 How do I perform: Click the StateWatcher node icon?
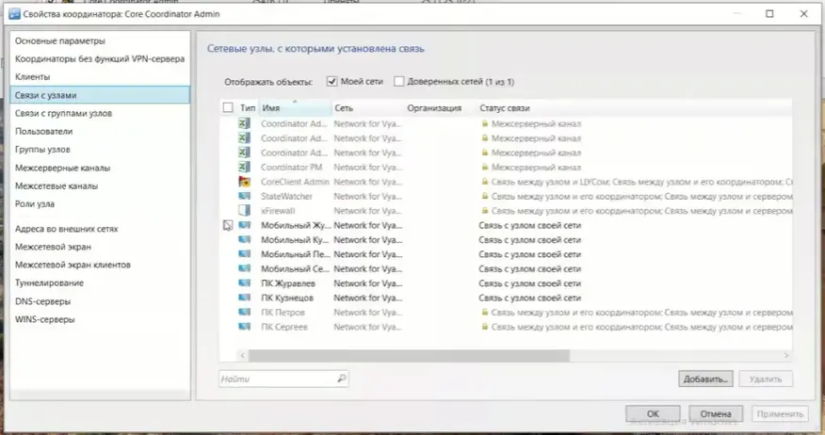(x=244, y=196)
